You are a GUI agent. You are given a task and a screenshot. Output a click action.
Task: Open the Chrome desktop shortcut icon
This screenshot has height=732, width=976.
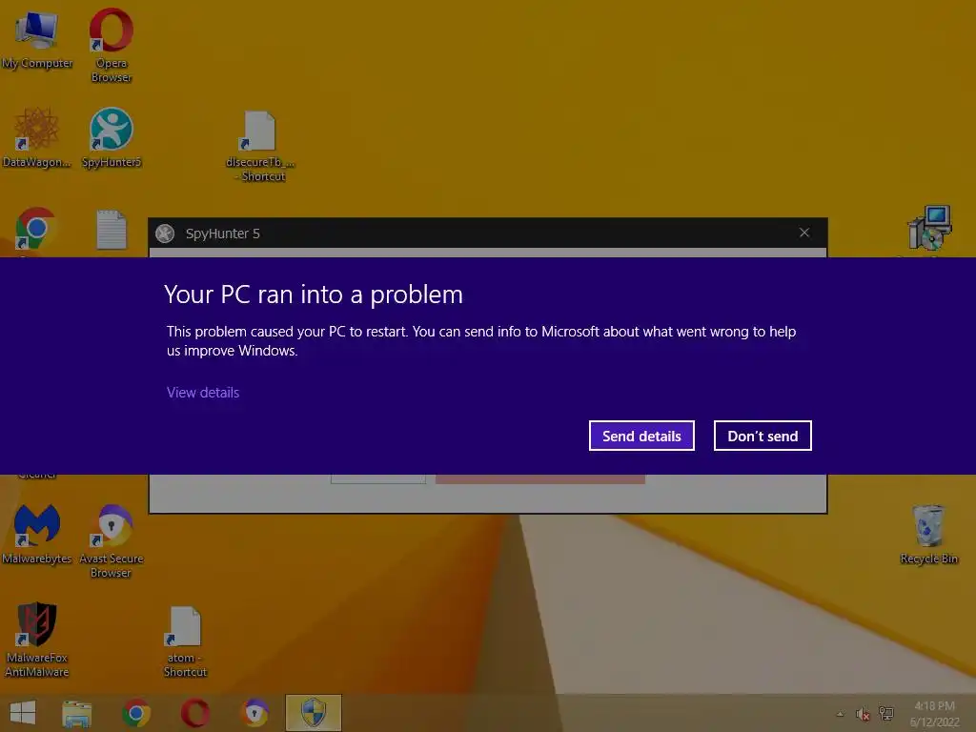pos(36,229)
